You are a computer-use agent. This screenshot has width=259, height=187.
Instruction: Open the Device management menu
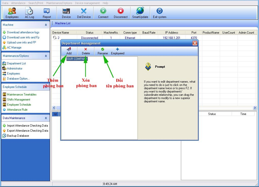tap(87, 3)
